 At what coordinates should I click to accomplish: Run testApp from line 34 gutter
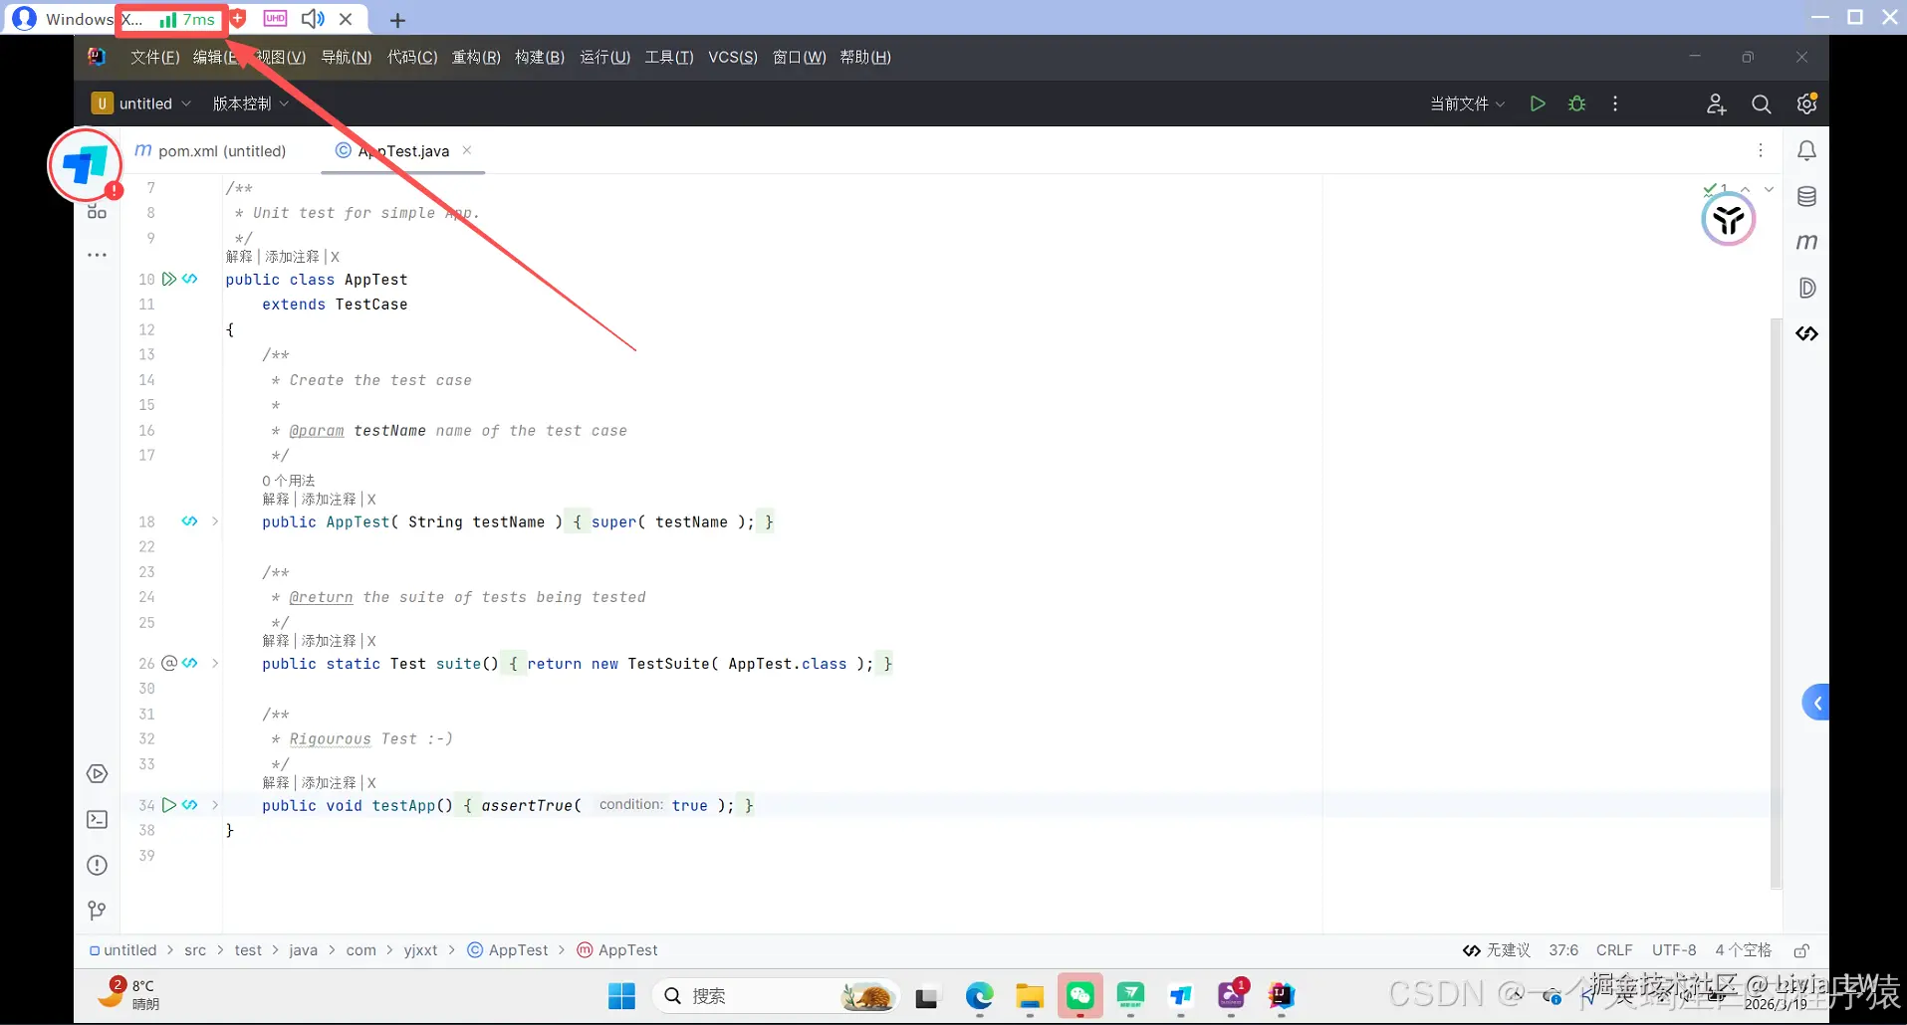coord(169,804)
